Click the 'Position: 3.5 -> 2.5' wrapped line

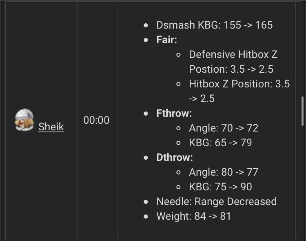click(x=231, y=69)
